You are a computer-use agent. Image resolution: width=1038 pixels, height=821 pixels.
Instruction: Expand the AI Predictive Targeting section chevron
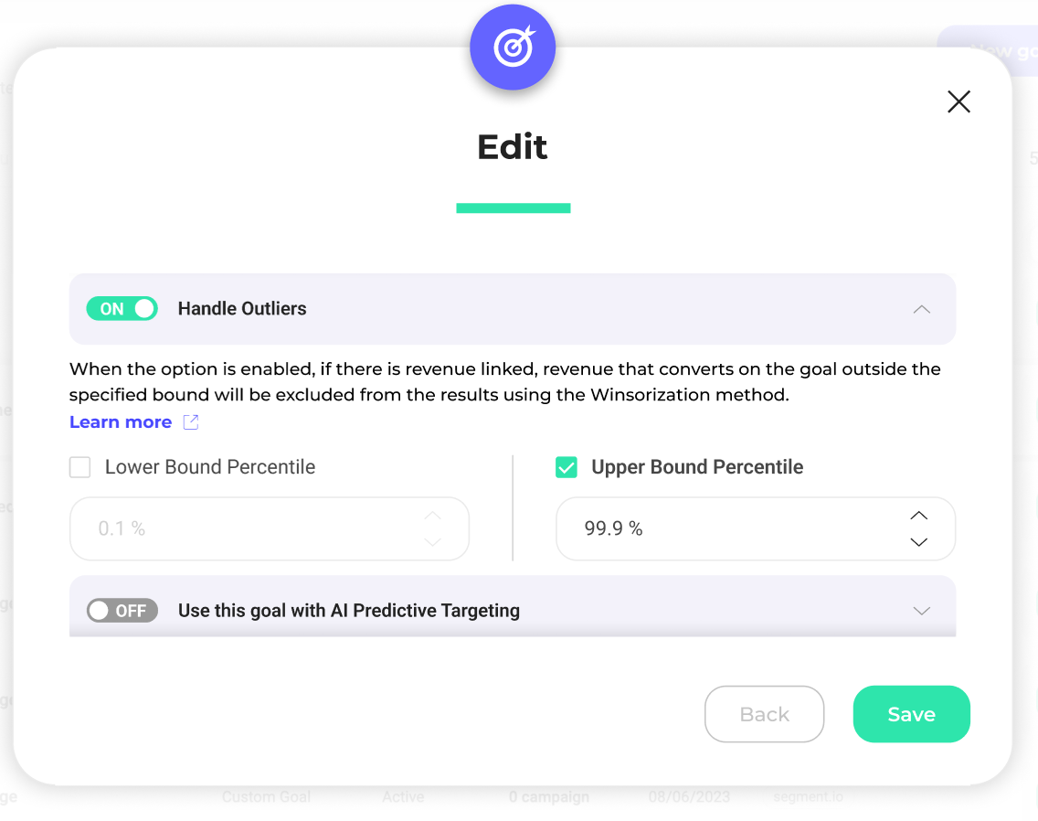[921, 611]
